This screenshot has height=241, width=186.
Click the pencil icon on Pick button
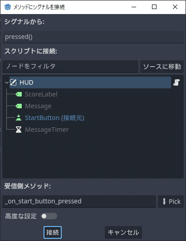(164, 202)
